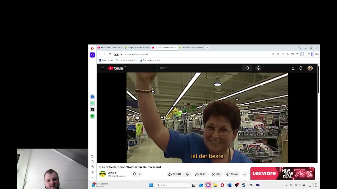Open Lesezeichenleiste bookmark folder
Image resolution: width=337 pixels, height=189 pixels.
tap(126, 60)
